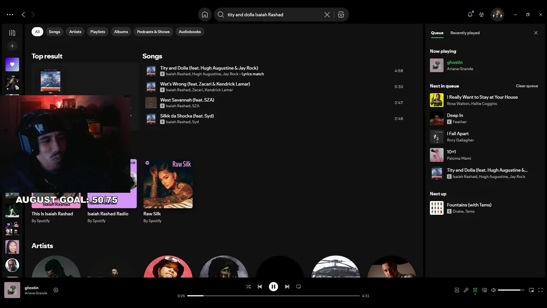Open the Browse icon in search bar
This screenshot has height=308, width=547.
[x=341, y=15]
